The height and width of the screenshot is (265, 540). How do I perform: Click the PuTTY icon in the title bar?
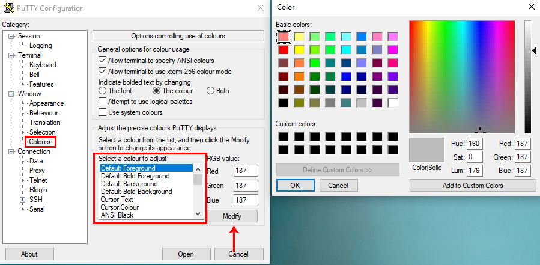8,8
